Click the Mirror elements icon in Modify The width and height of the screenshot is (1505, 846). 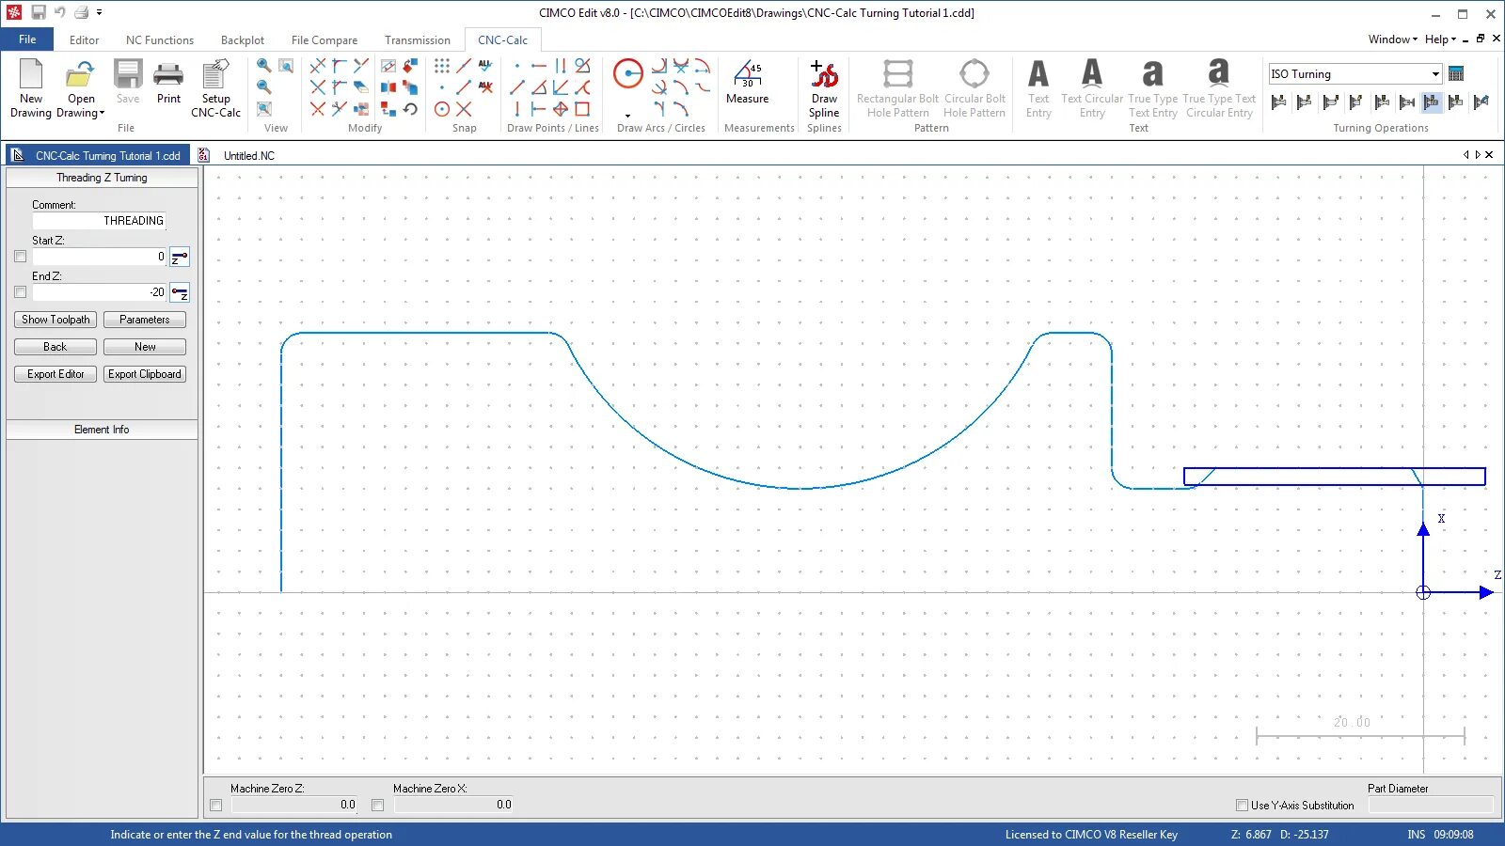click(388, 87)
